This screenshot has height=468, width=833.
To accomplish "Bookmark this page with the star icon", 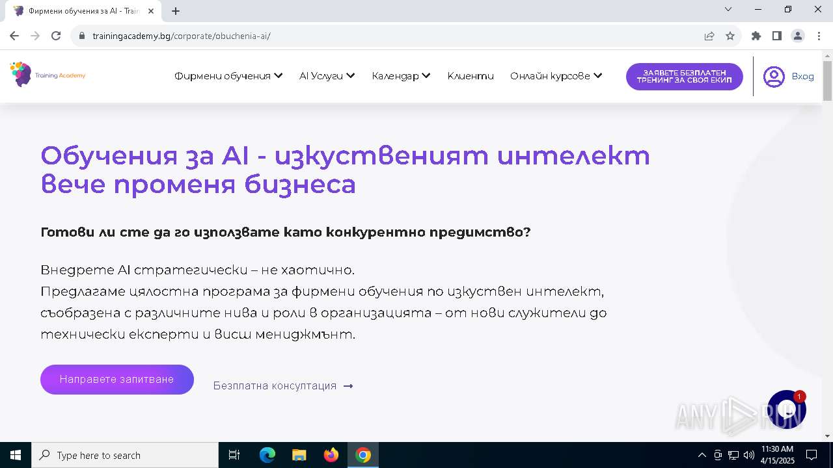I will click(730, 36).
